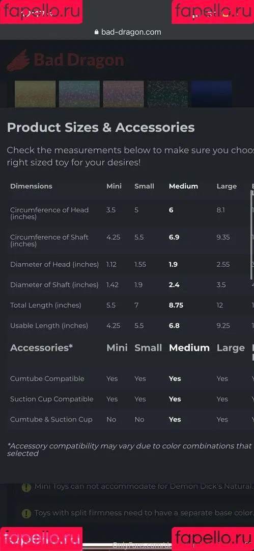Click the Cumtube & Suction Cup row label
This screenshot has height=551, width=254.
51,419
